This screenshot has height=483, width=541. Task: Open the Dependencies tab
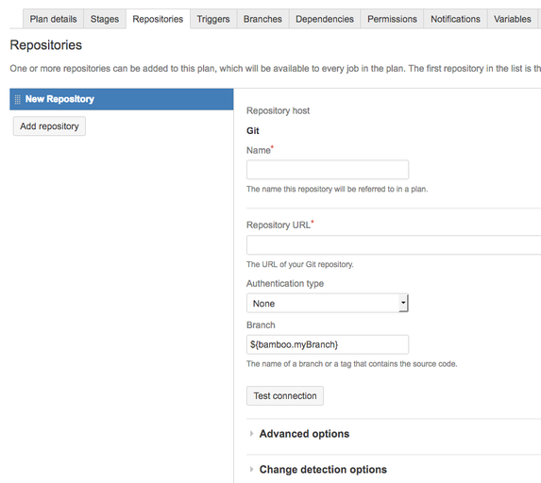click(x=325, y=19)
